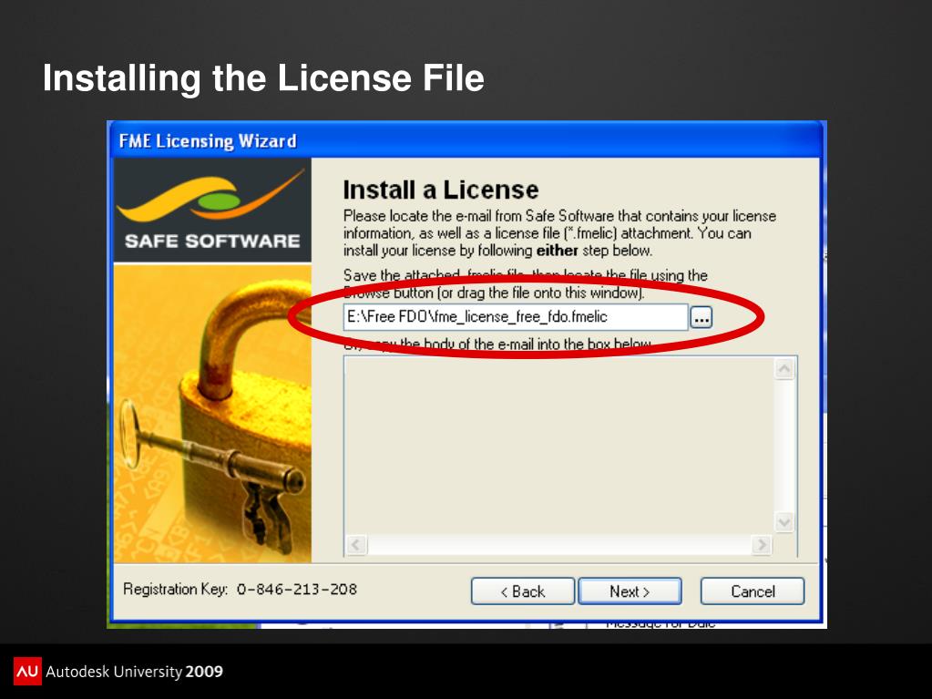This screenshot has height=699, width=932.
Task: Click the 'Installing the License File' slide title
Action: tap(263, 77)
